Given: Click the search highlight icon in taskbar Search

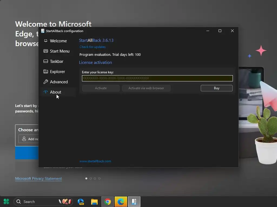Looking at the screenshot, I should tap(65, 201).
